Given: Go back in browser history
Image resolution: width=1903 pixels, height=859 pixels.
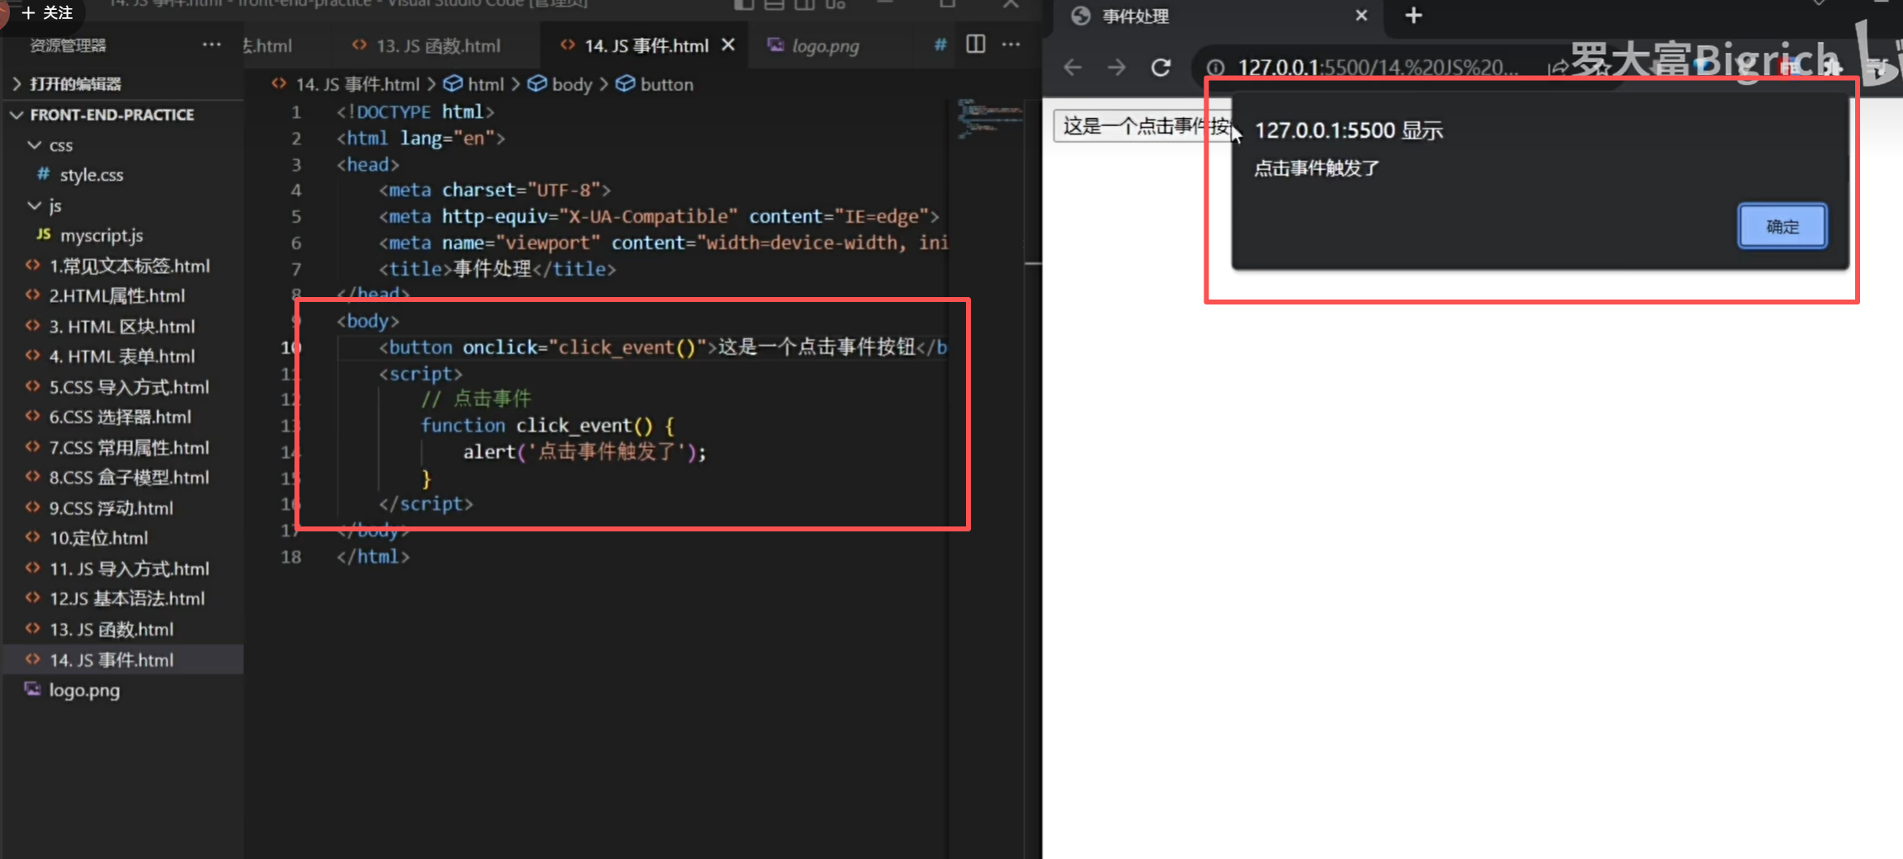Looking at the screenshot, I should point(1072,67).
